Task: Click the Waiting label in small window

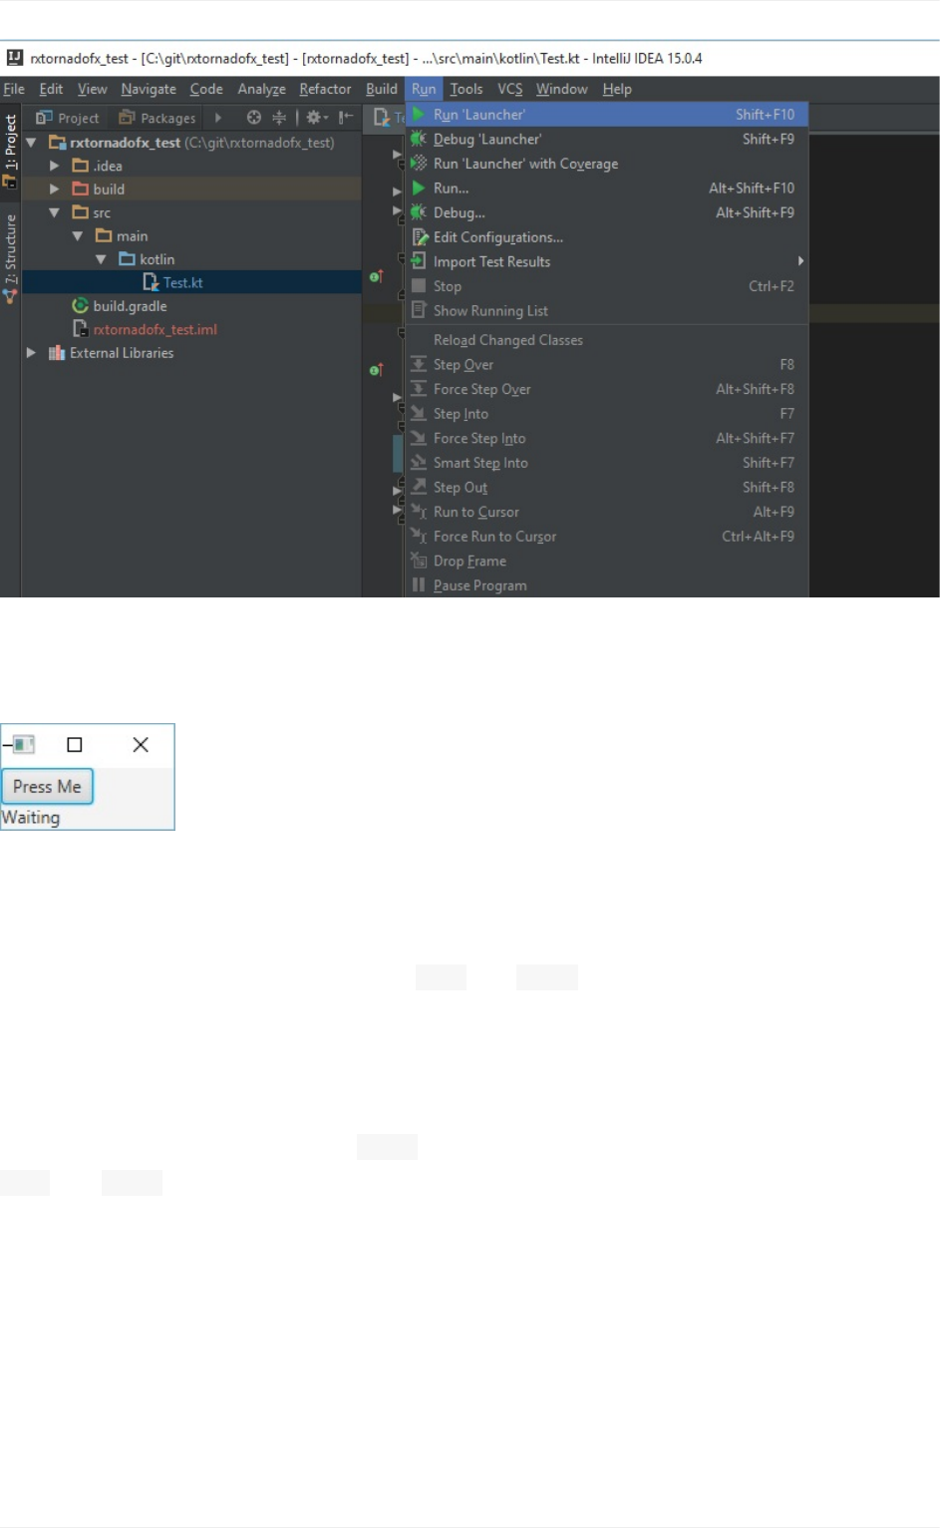Action: pos(31,817)
